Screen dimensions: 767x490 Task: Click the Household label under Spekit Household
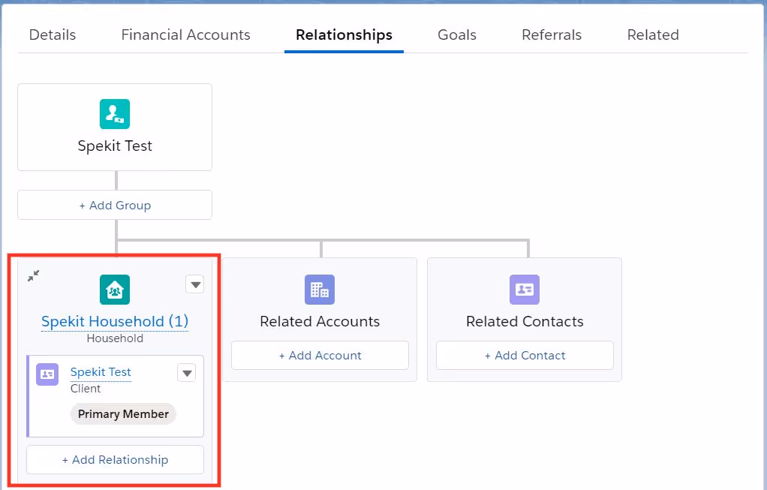[x=115, y=338]
